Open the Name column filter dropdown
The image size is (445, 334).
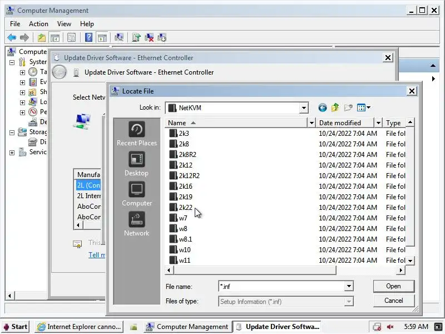311,123
